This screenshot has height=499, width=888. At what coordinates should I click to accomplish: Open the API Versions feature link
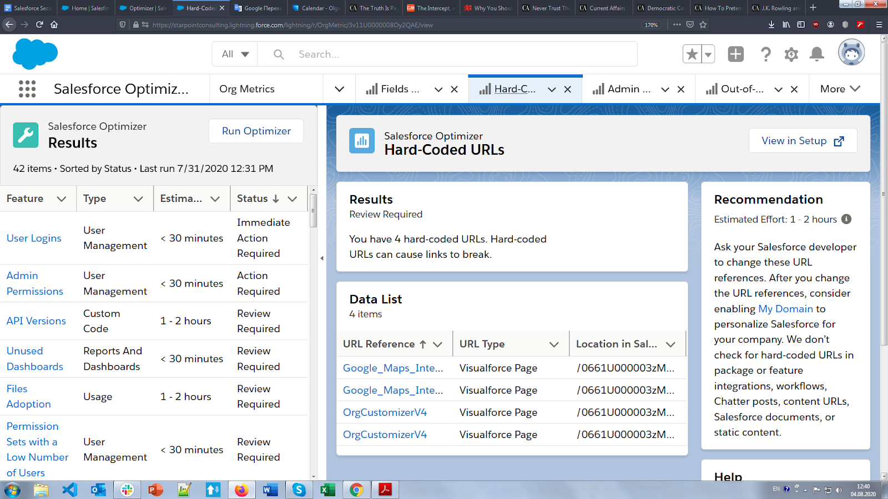pyautogui.click(x=36, y=321)
